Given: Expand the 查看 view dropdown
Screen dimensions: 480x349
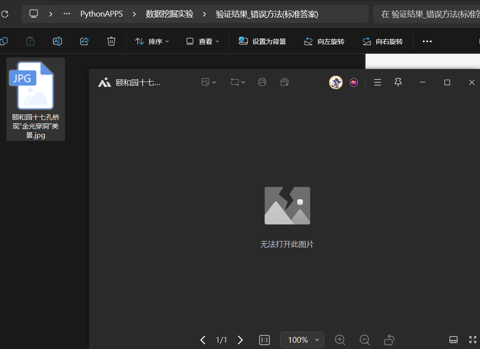Looking at the screenshot, I should pos(203,41).
